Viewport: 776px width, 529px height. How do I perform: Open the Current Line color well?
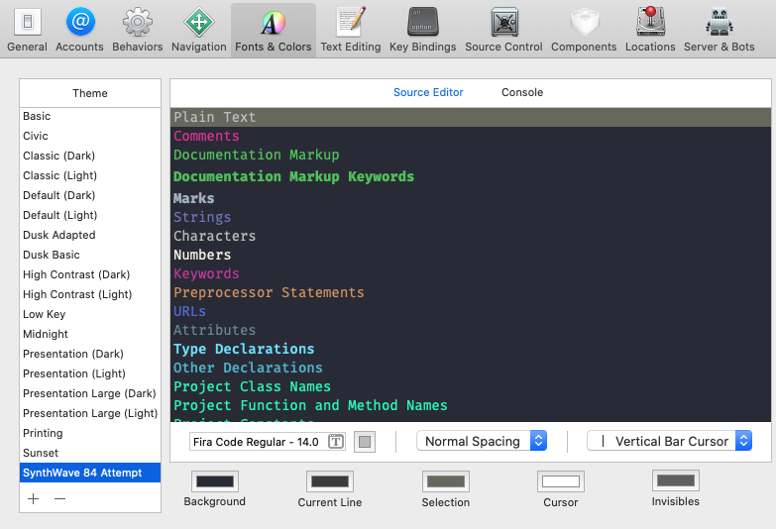click(330, 481)
